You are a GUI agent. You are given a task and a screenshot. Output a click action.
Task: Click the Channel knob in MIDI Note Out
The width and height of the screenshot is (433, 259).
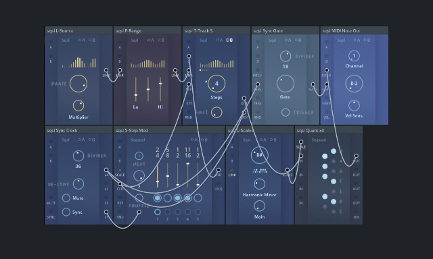(x=354, y=56)
